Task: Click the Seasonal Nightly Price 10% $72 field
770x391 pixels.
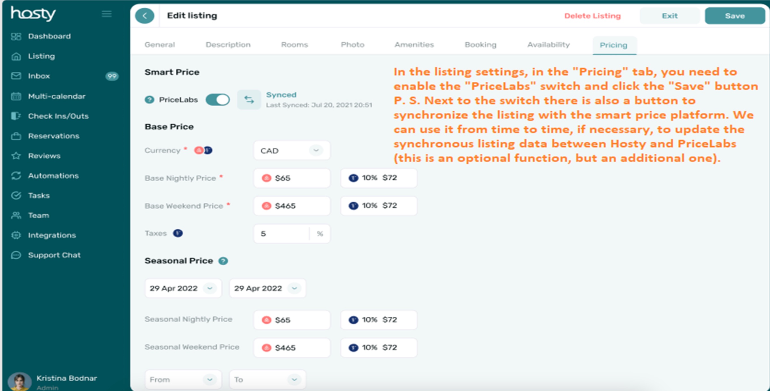Action: point(379,320)
